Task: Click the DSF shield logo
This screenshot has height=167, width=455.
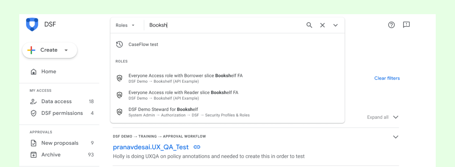Action: point(32,24)
